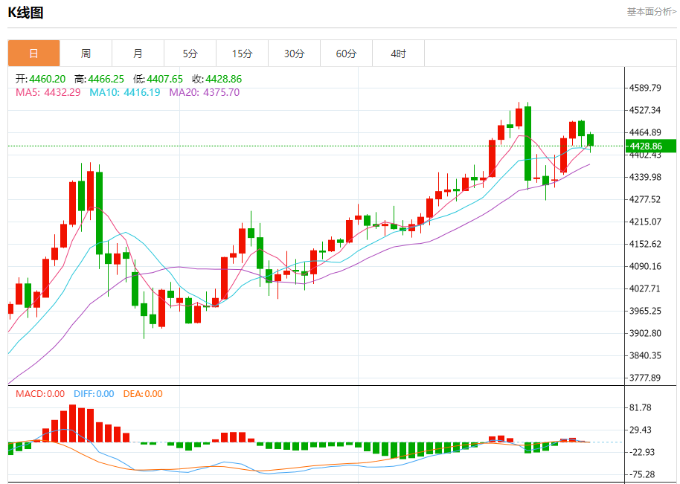Switch to the 5分 interval tab

[190, 54]
